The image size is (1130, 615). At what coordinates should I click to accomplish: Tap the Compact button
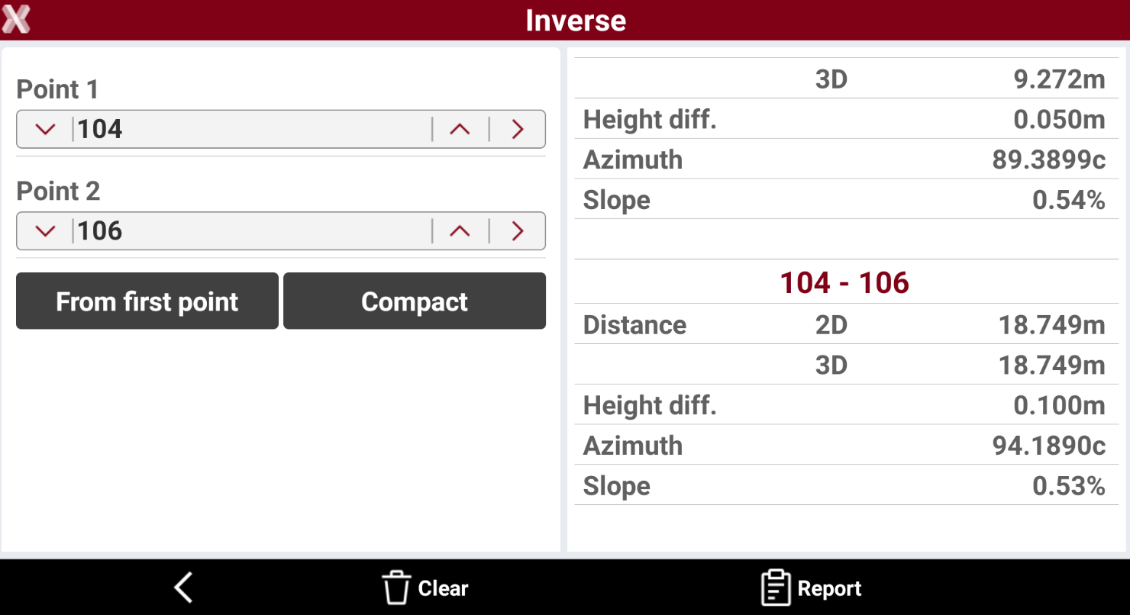[x=415, y=301]
